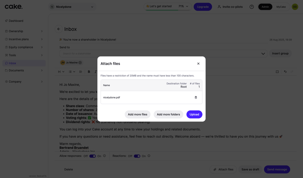
Task: Toggle the Allow responses switch
Action: tap(92, 156)
